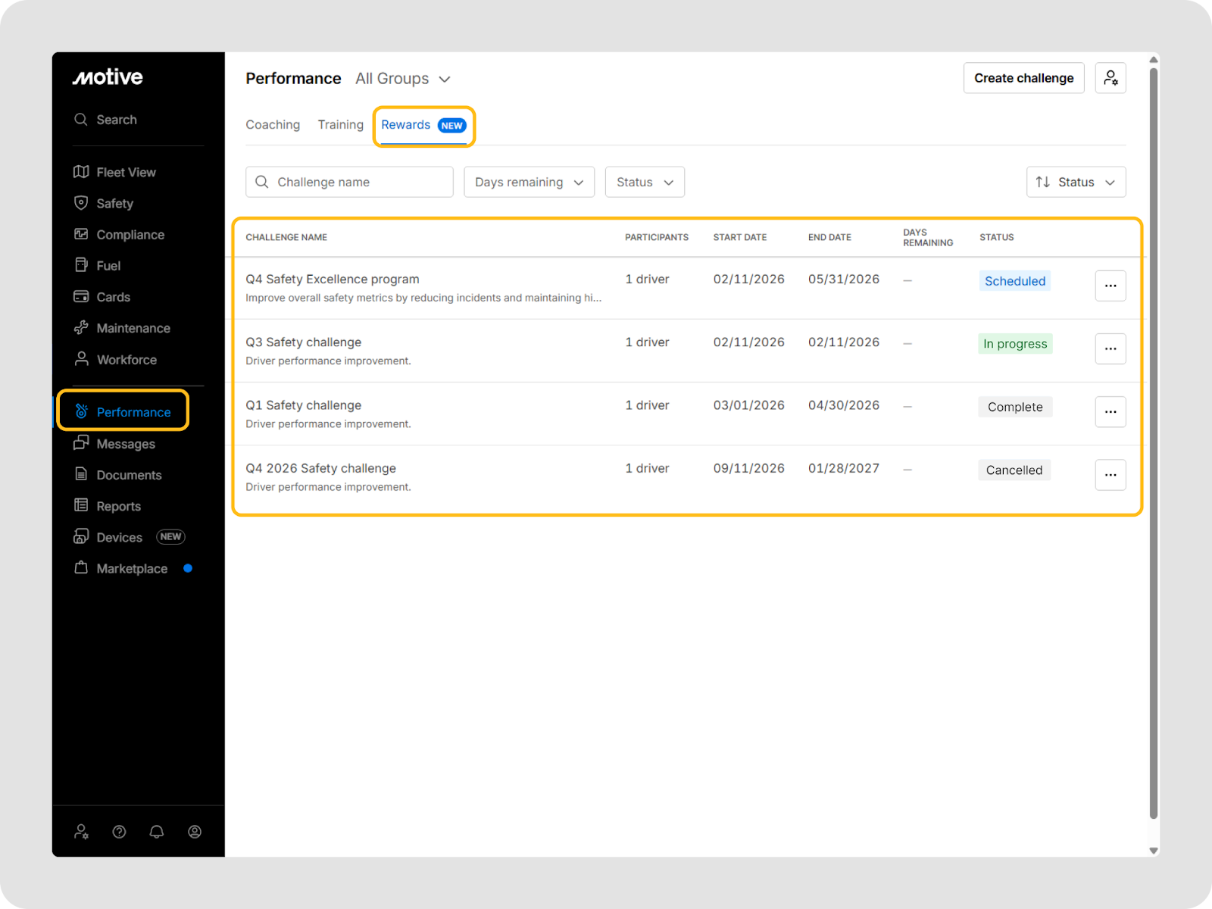Click the Fleet View map icon
Viewport: 1212px width, 909px height.
point(81,172)
